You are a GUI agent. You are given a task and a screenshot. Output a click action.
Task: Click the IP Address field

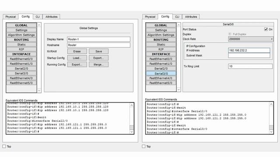pyautogui.click(x=249, y=51)
